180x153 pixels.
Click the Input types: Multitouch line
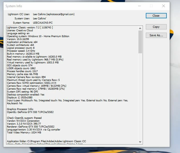click(67, 100)
